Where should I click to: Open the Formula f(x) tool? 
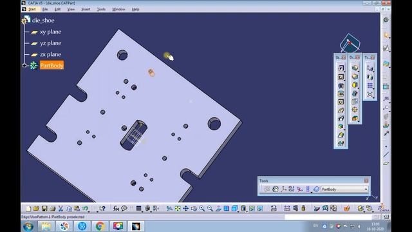pos(116,209)
